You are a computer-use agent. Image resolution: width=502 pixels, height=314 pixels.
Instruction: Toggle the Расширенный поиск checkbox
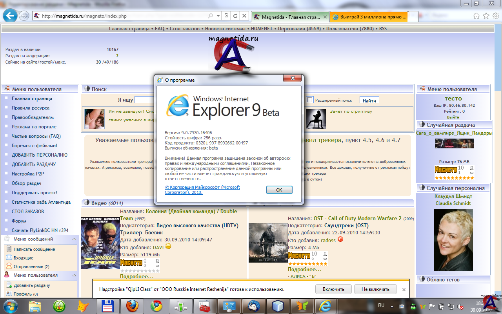click(310, 100)
